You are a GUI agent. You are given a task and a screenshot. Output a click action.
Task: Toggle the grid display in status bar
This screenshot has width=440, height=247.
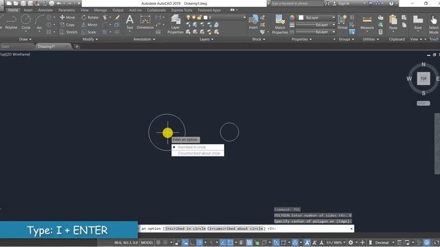[x=158, y=242]
